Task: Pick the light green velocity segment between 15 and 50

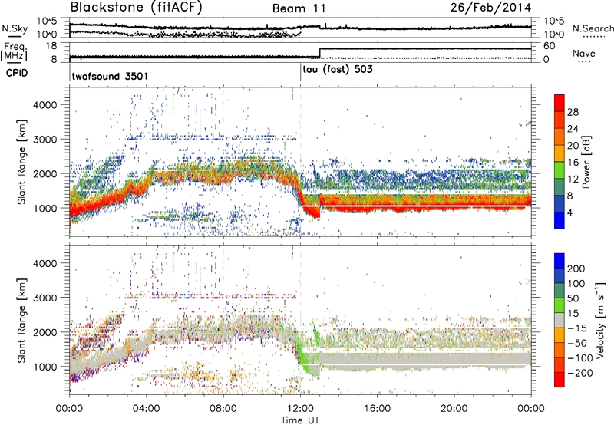Action: coord(560,306)
